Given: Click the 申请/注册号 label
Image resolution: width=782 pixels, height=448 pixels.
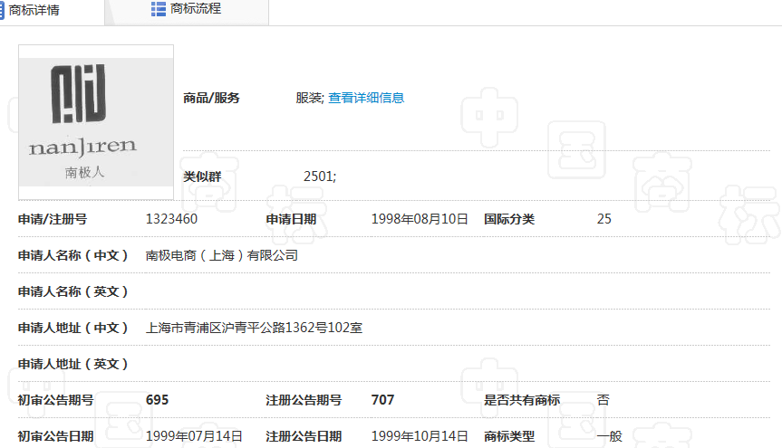Looking at the screenshot, I should (x=53, y=219).
